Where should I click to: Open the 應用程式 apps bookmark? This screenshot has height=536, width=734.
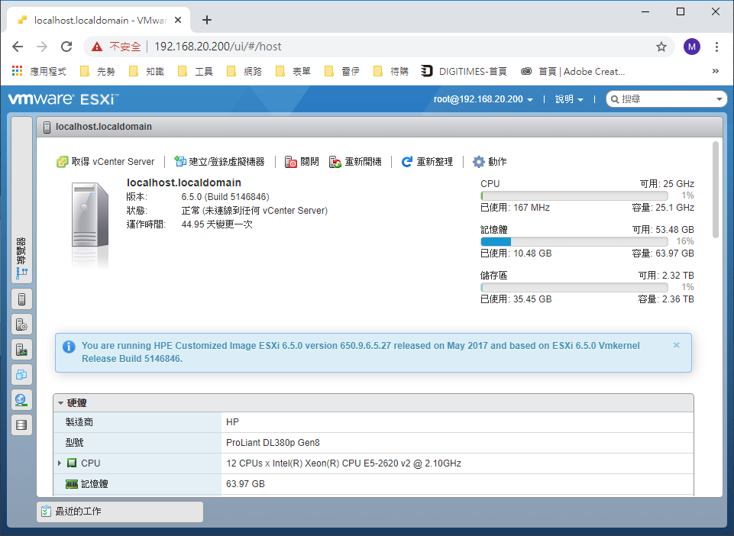[39, 71]
